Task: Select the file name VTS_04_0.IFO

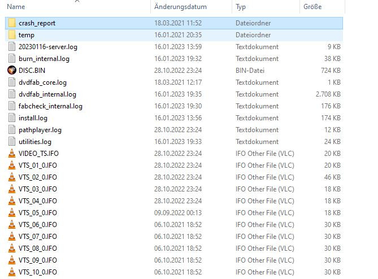Action: [38, 201]
